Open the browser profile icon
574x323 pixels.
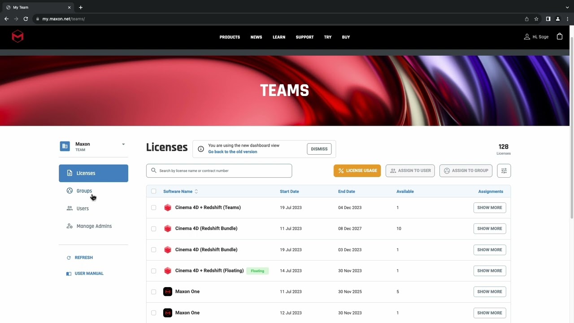point(558,19)
